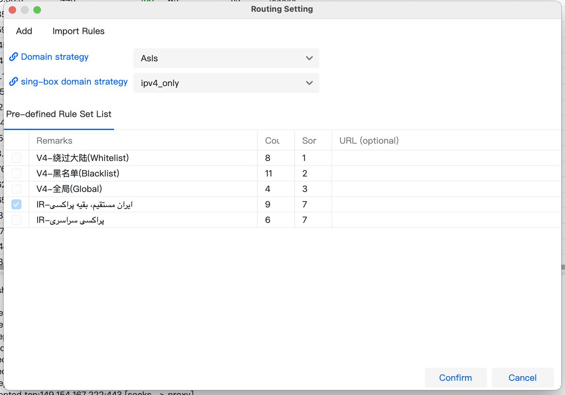Click link icon beside Domain strategy

[x=13, y=57]
